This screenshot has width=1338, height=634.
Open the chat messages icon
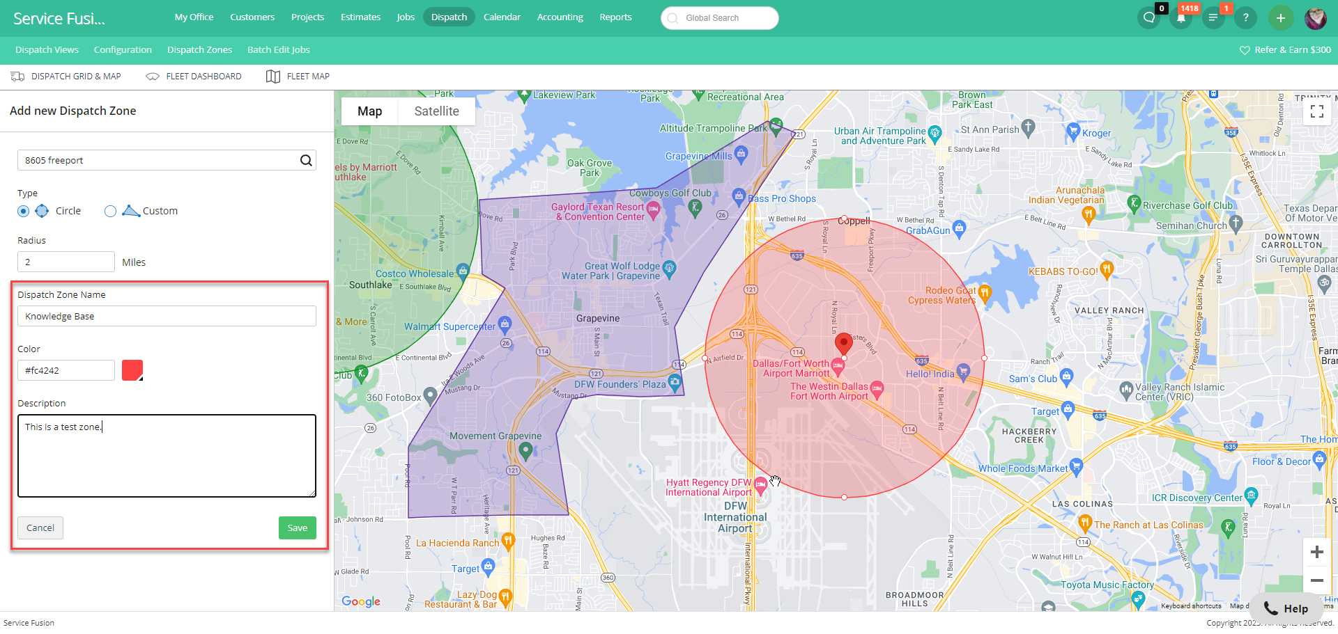[1148, 18]
